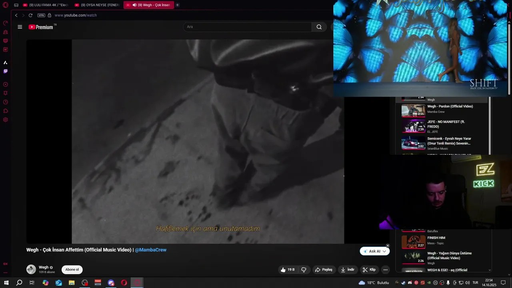The width and height of the screenshot is (512, 288).
Task: Switch to the LULI FAMA 4K tab
Action: [46, 5]
